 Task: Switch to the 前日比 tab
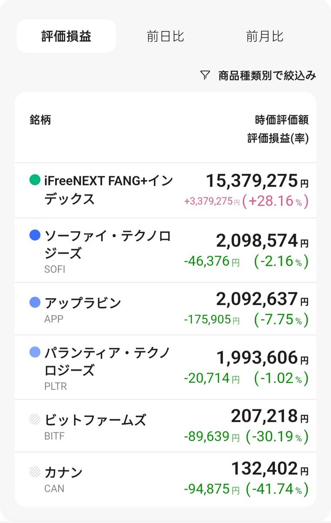[165, 36]
